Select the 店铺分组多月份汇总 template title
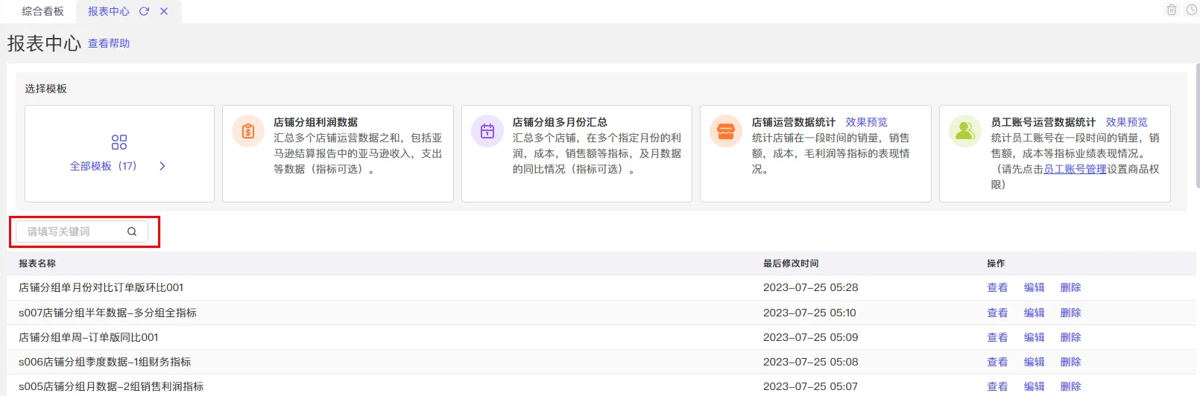Screen dimensions: 1200x396 pyautogui.click(x=560, y=122)
